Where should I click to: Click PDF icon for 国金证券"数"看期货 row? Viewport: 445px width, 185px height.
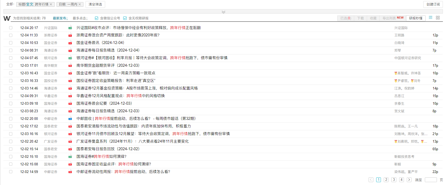coord(70,73)
